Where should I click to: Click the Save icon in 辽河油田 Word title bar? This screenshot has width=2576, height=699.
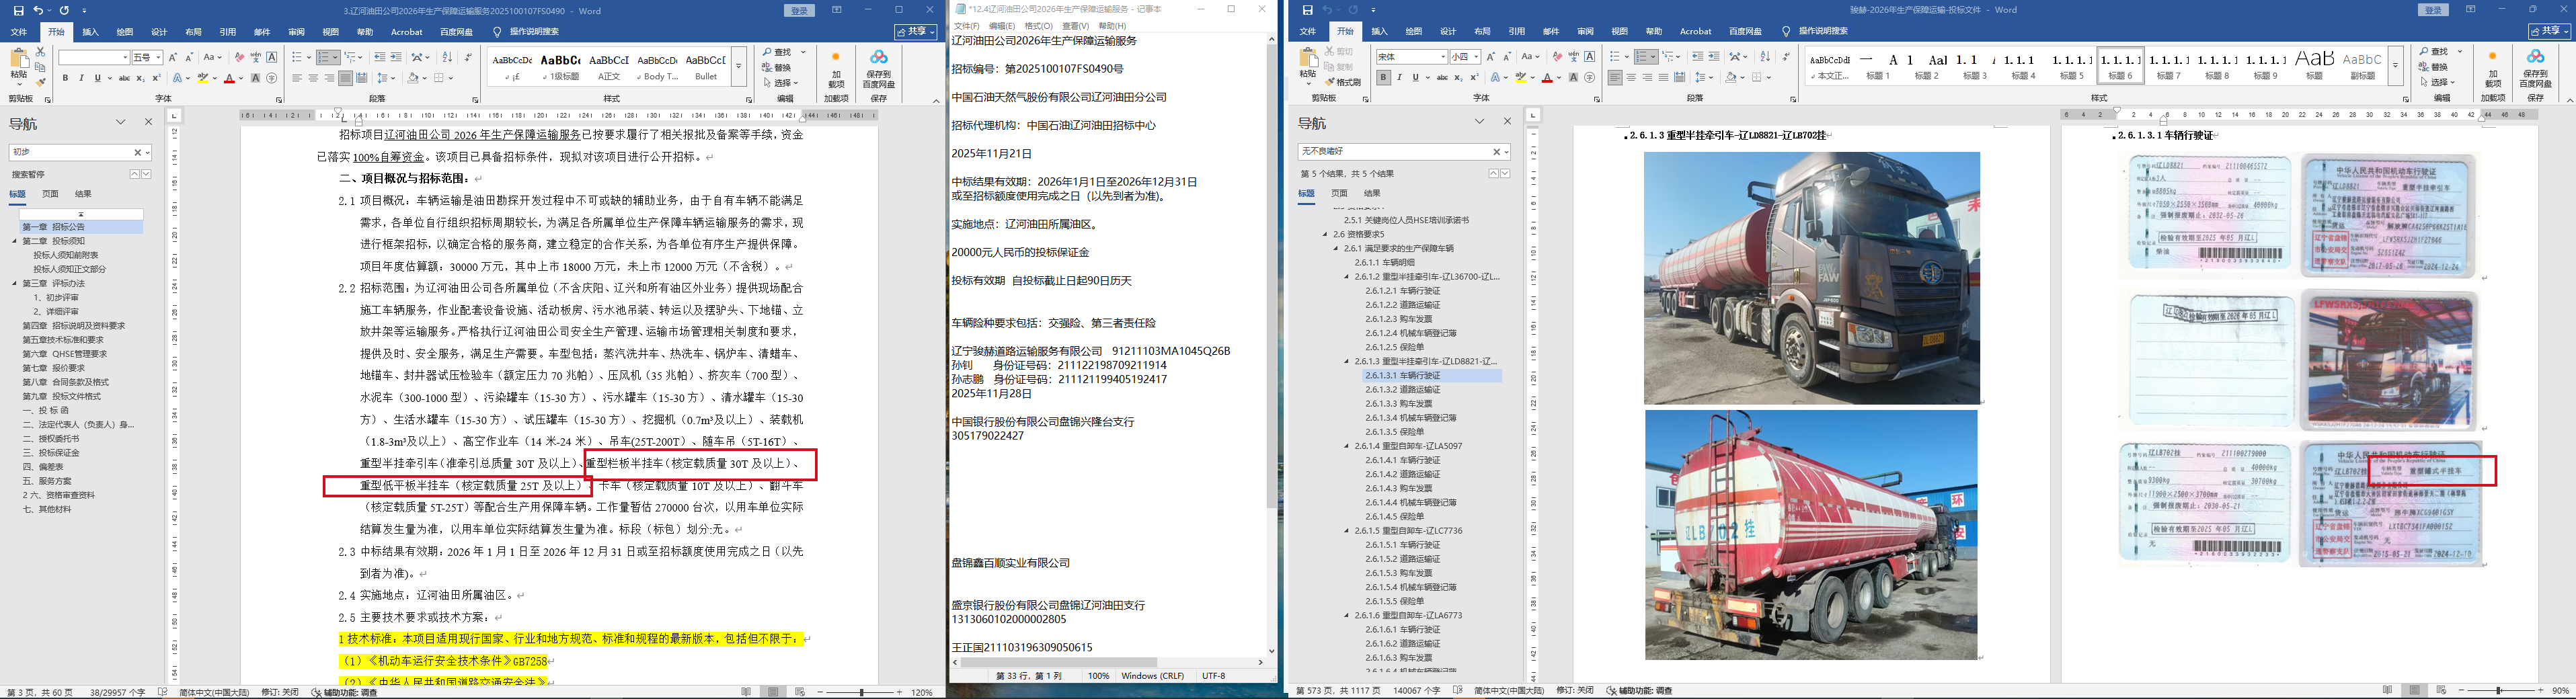pos(18,11)
